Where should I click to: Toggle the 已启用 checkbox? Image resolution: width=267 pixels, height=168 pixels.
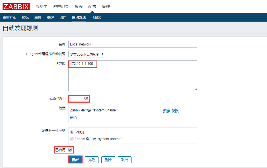click(70, 150)
